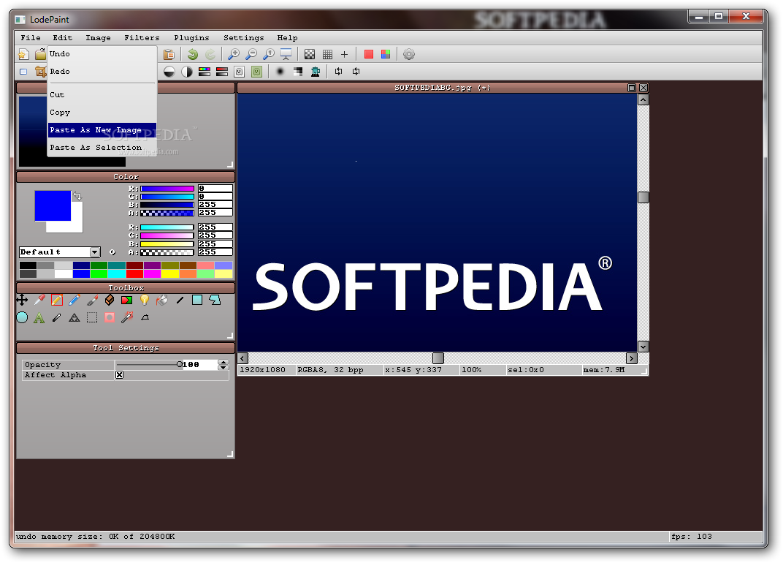Image resolution: width=783 pixels, height=563 pixels.
Task: Choose Paste As Selection menu entry
Action: (102, 148)
